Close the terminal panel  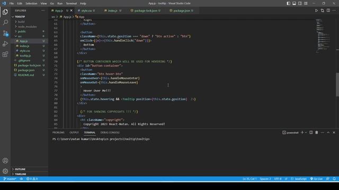(x=334, y=132)
